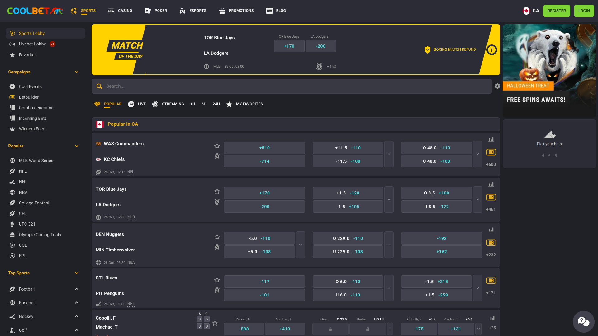Viewport: 598px width, 336px height.
Task: Select the Winners Feed icon under Campaigns
Action: 12,129
